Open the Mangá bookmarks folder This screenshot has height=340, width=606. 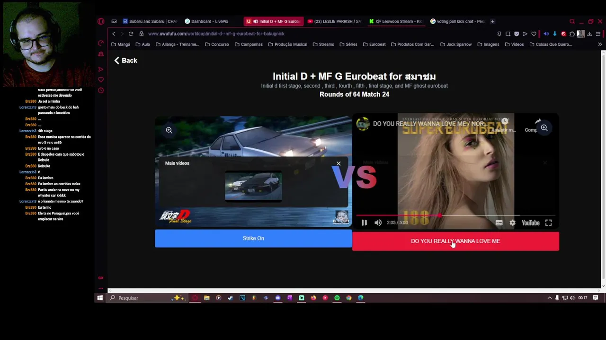click(120, 44)
